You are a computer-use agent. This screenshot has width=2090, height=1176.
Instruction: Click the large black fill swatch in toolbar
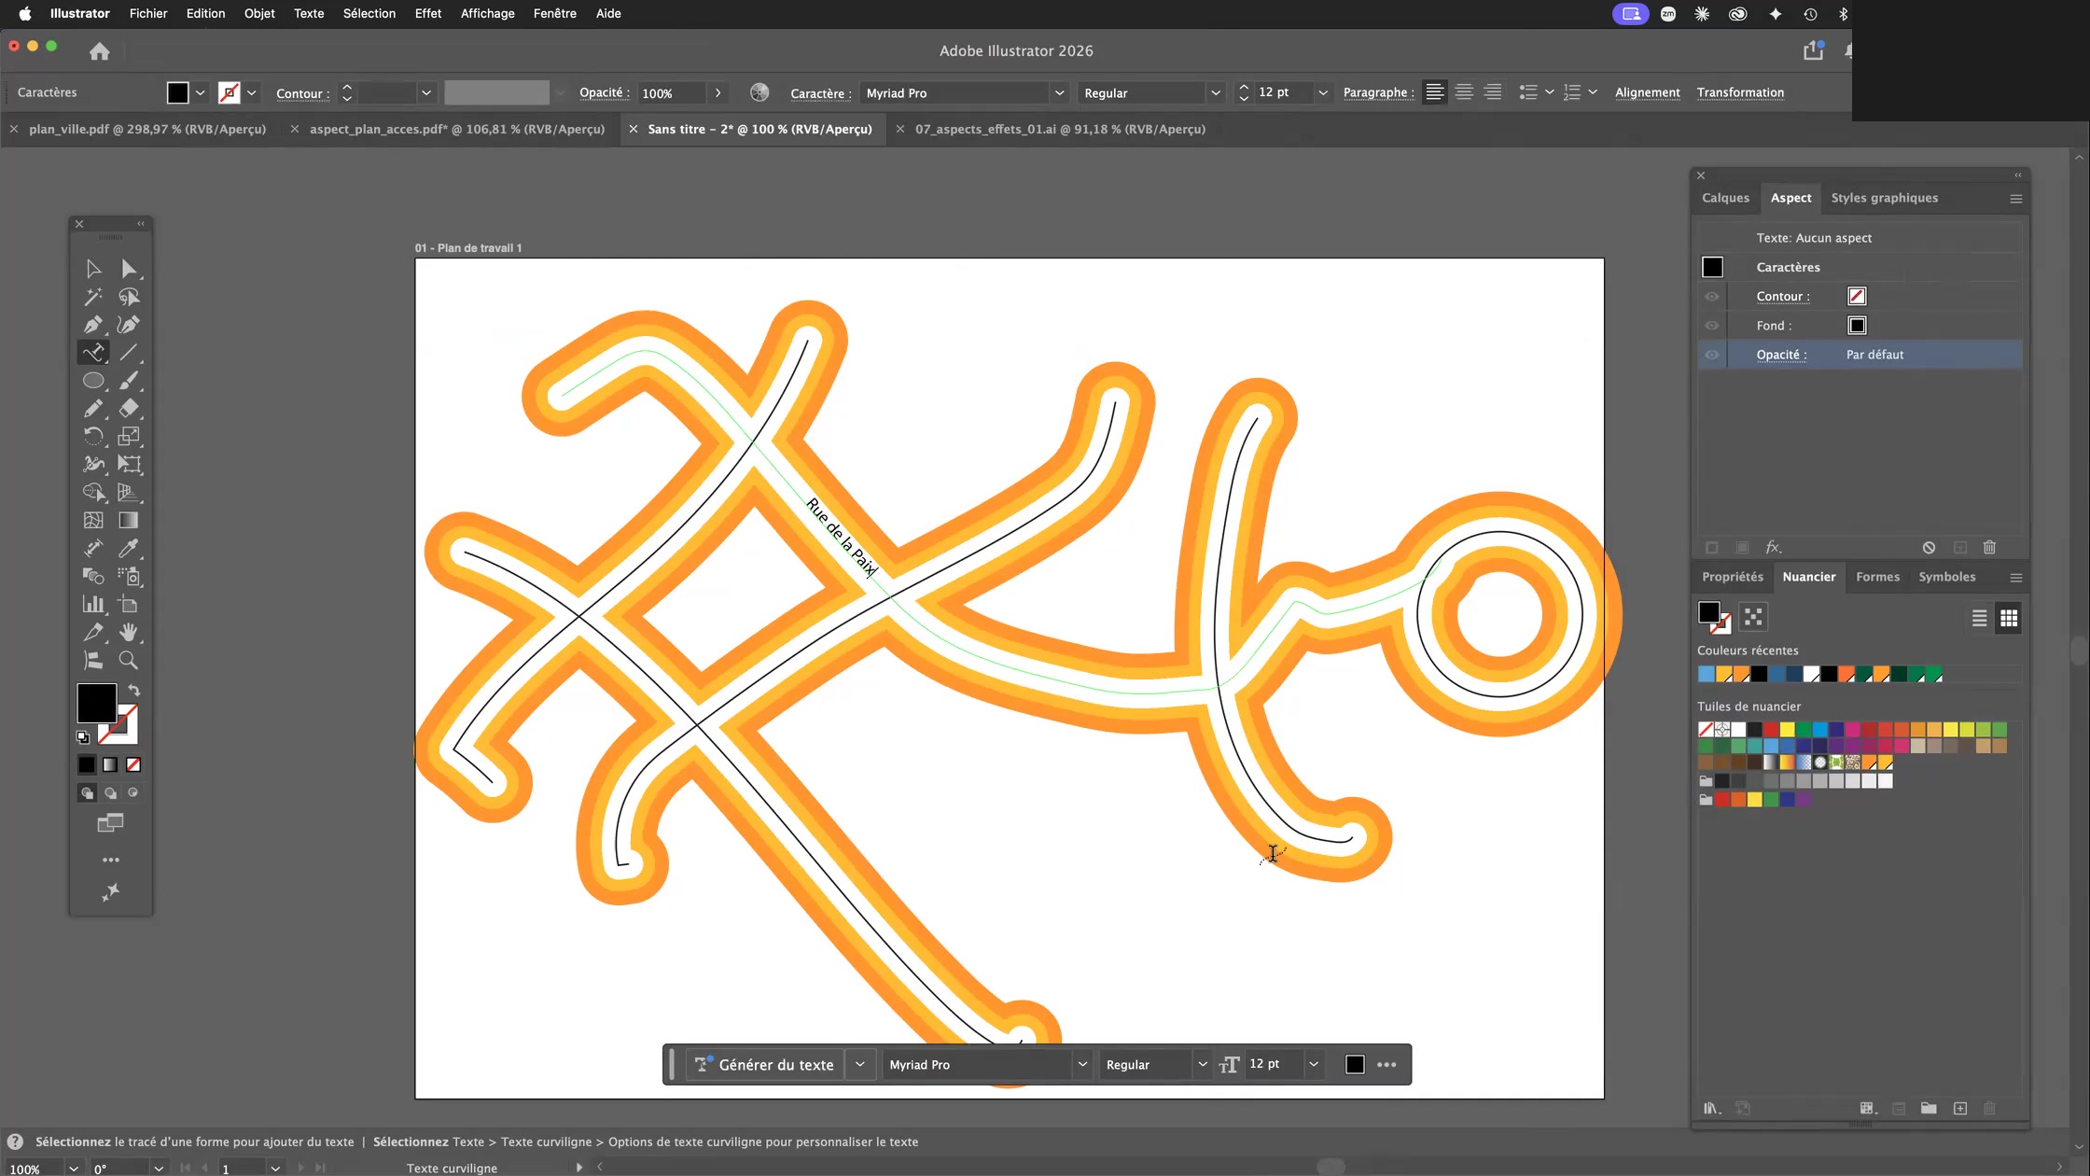pyautogui.click(x=96, y=703)
